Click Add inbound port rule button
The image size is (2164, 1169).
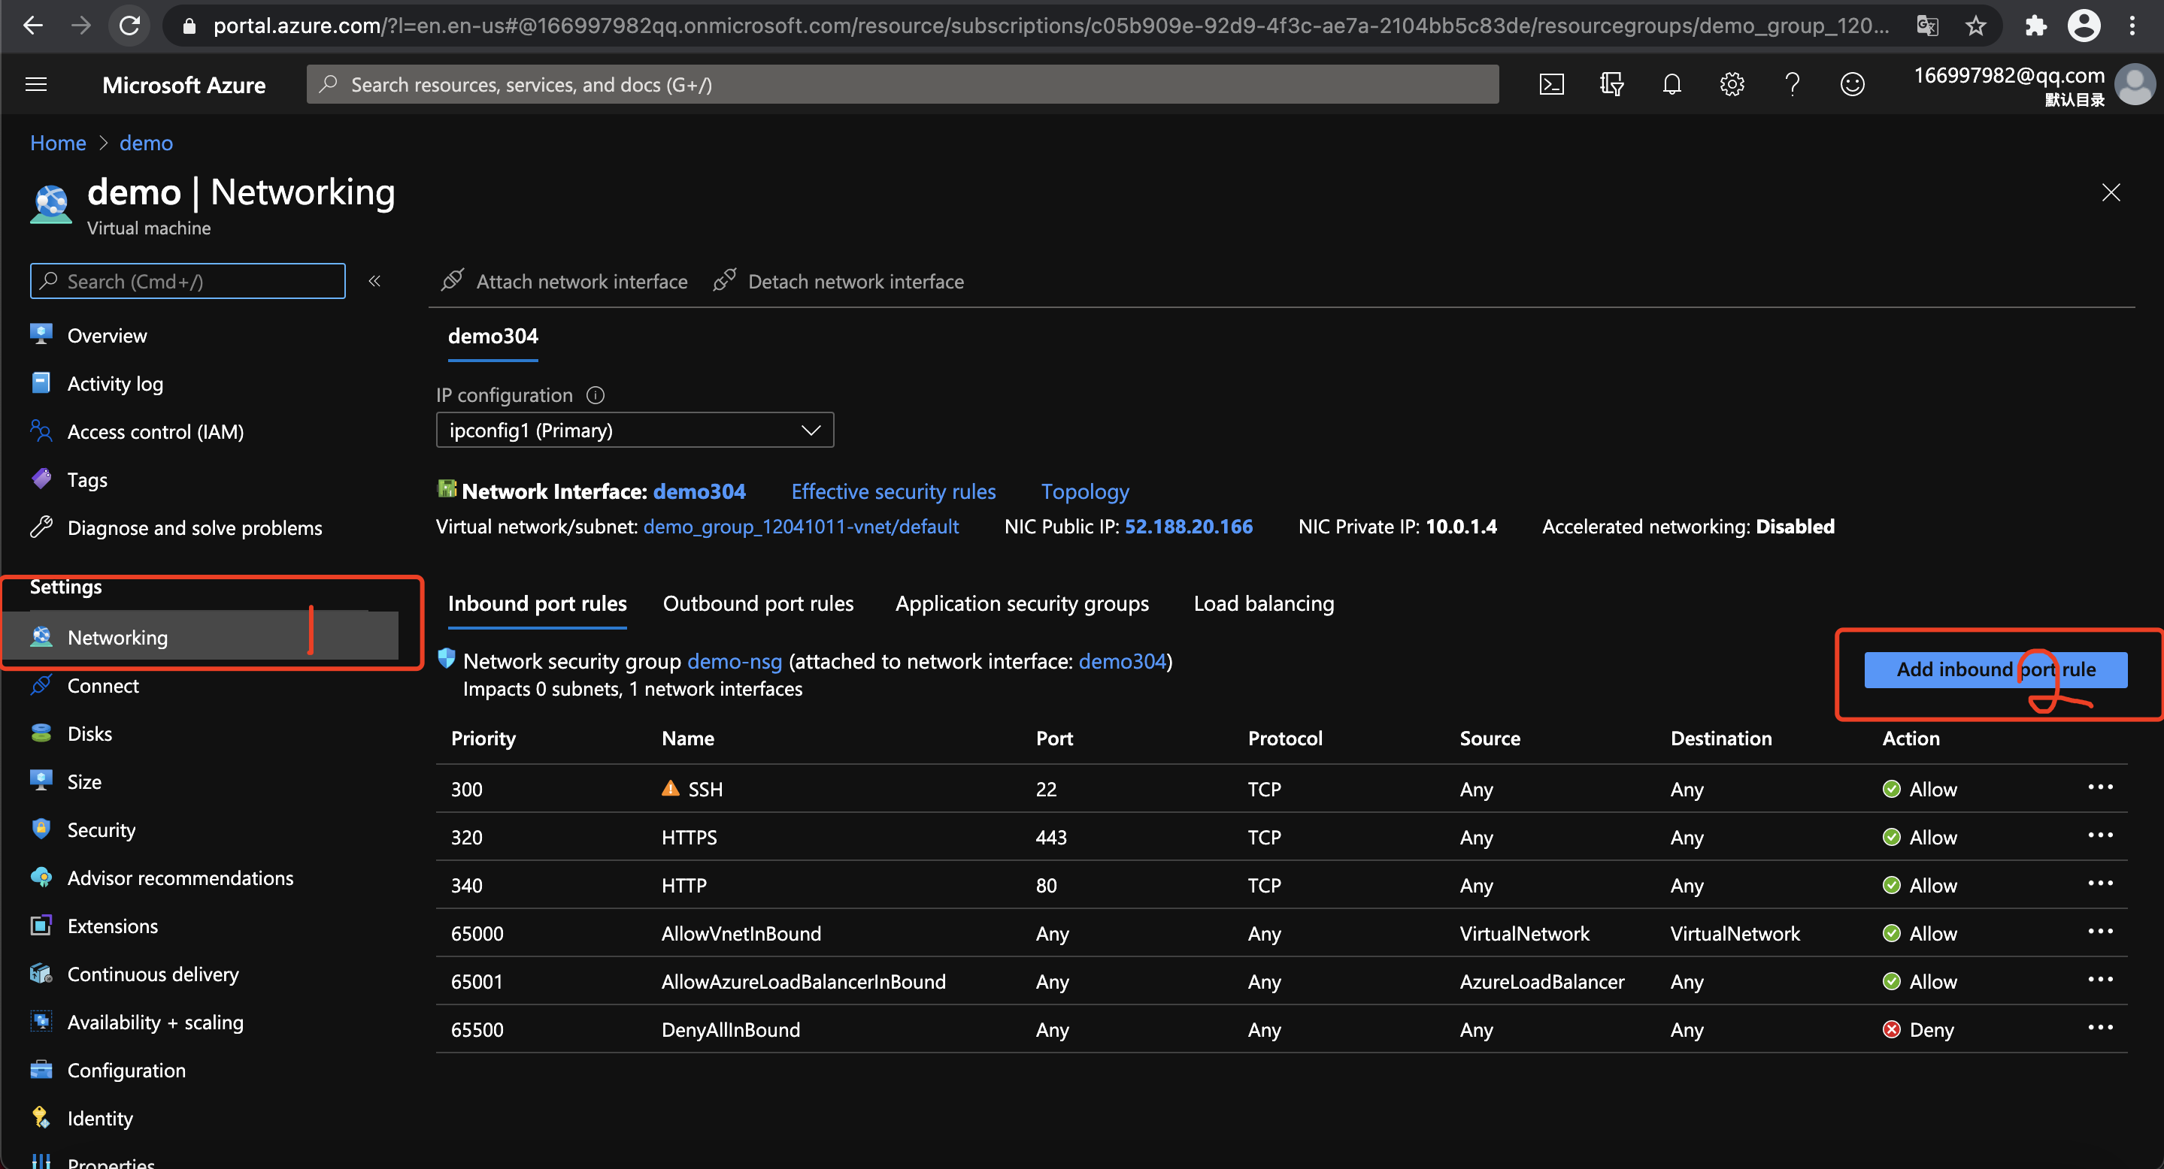pos(1996,669)
